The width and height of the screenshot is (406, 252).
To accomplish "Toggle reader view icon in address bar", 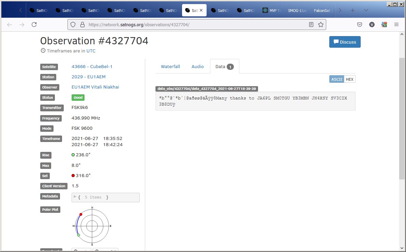I will tap(311, 25).
